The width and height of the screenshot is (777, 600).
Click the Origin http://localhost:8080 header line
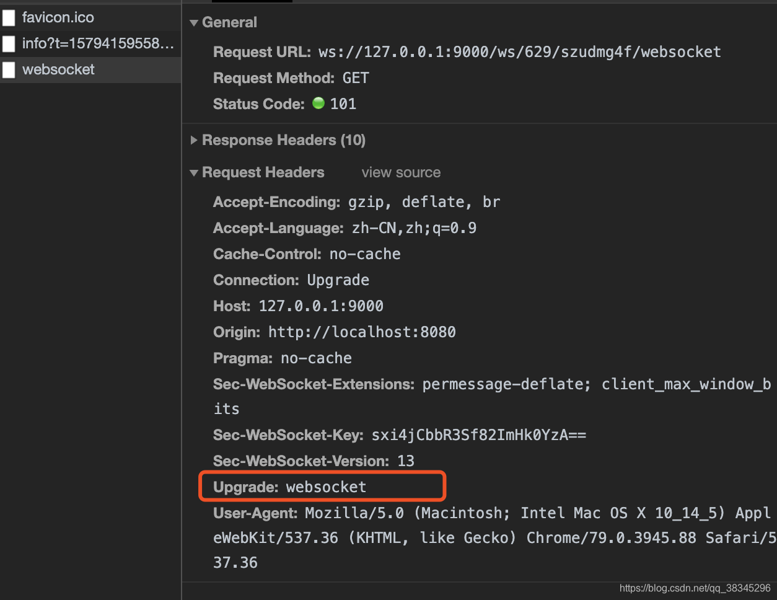click(335, 332)
